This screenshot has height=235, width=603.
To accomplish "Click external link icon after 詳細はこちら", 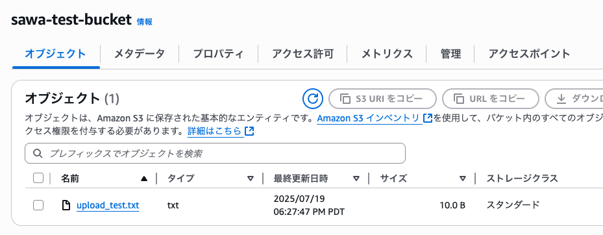I will (x=249, y=132).
